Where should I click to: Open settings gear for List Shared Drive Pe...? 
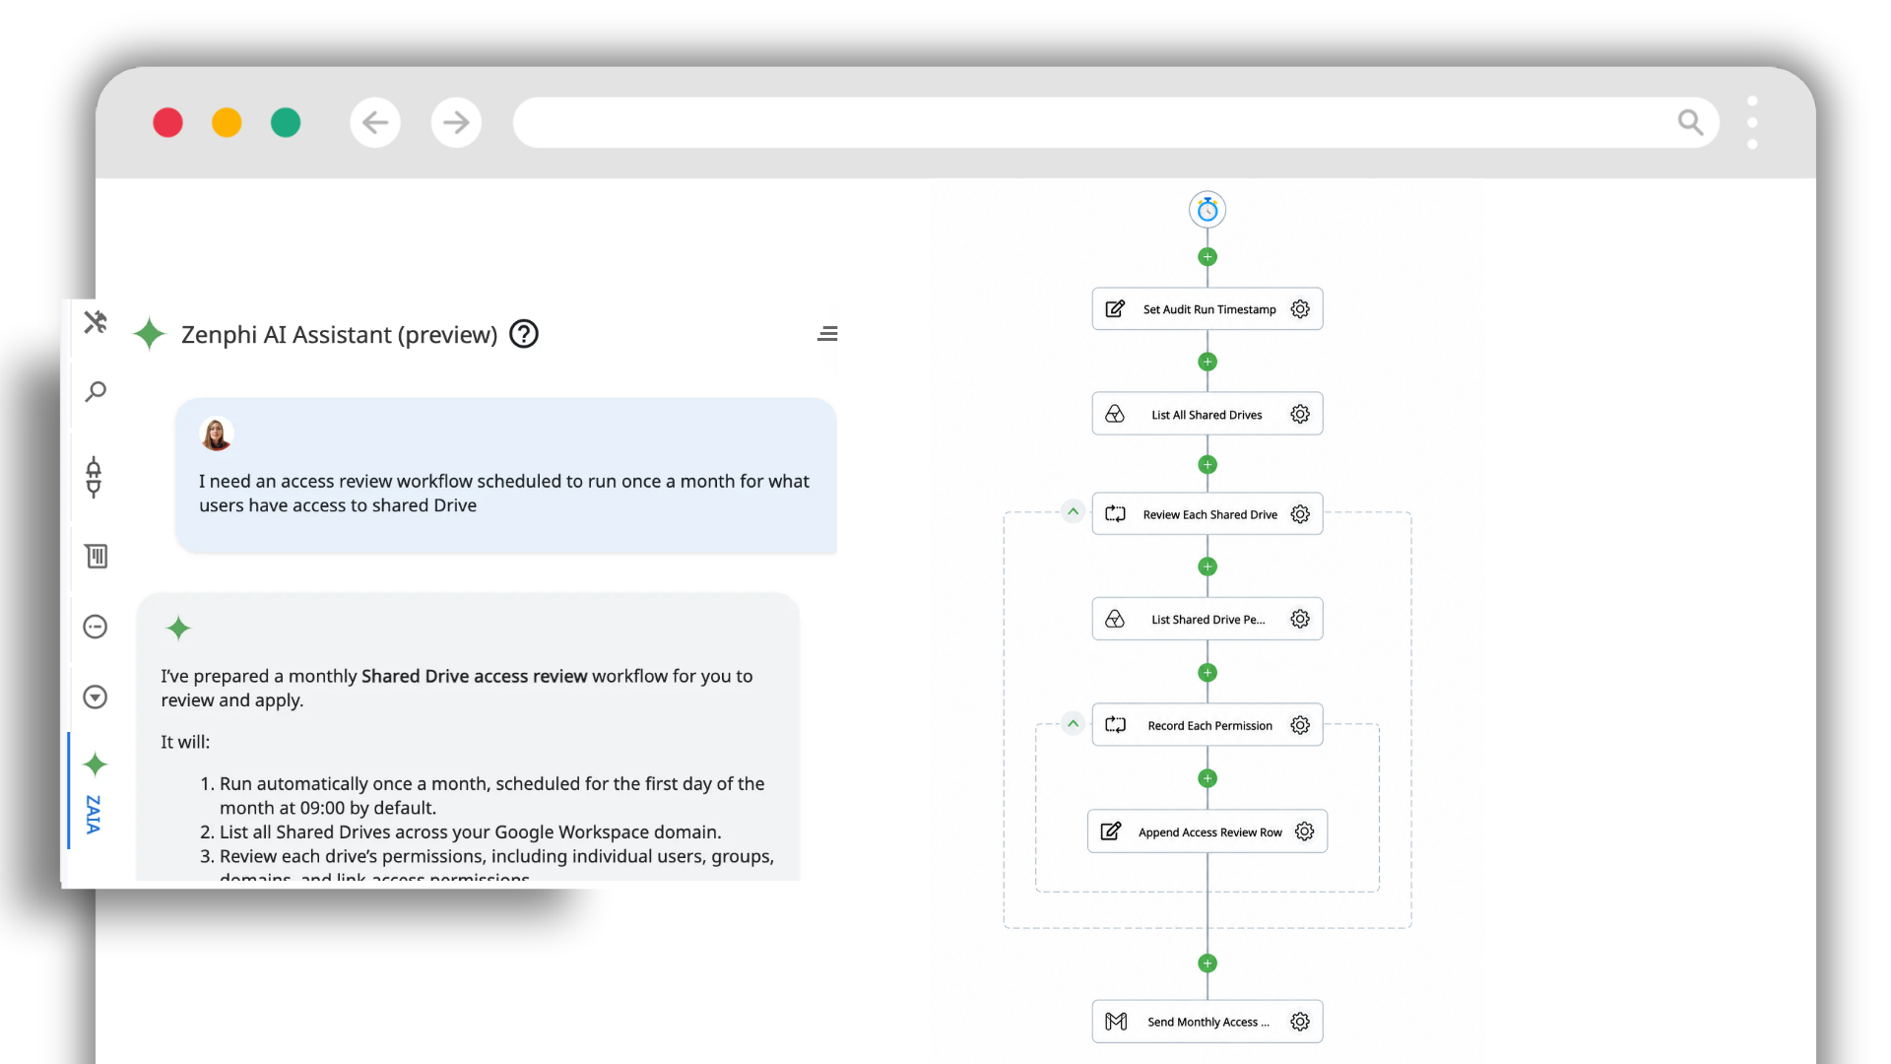[x=1300, y=620]
